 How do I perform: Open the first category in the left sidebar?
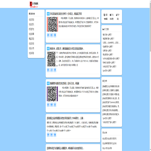coord(31,20)
